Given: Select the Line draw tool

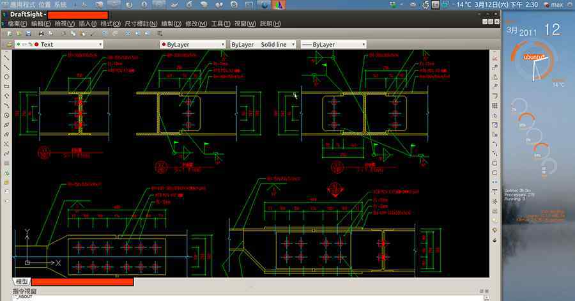Looking at the screenshot, I should click(x=6, y=58).
